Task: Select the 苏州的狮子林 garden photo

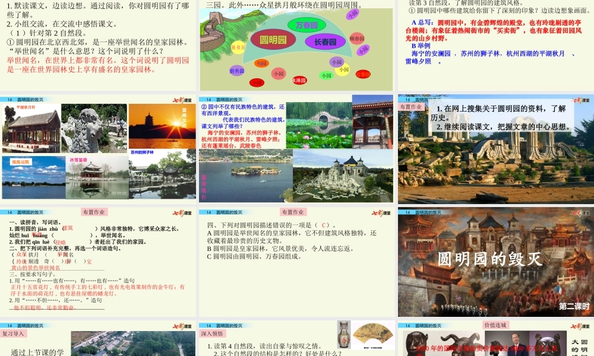Action: 160,177
